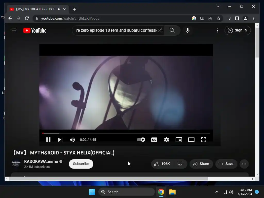Toggle Chrome side panel

237,18
